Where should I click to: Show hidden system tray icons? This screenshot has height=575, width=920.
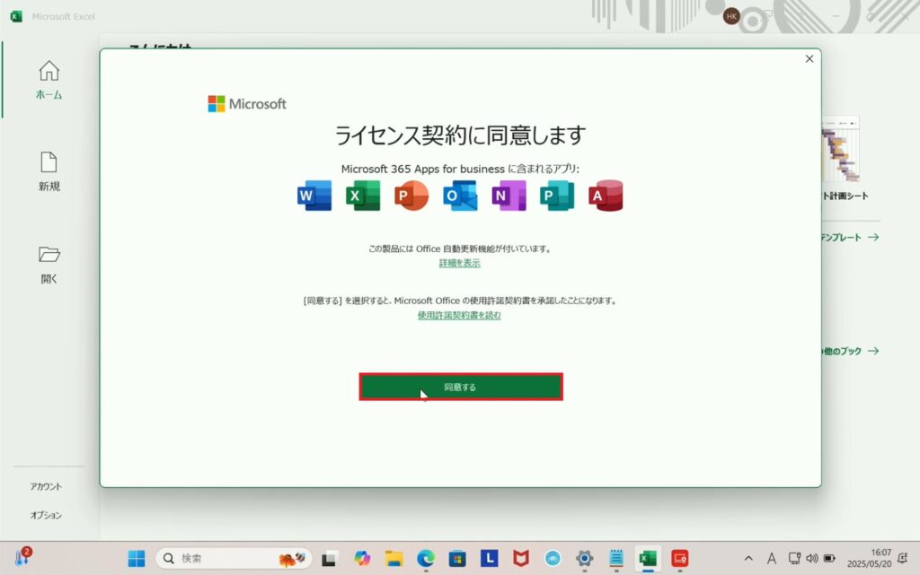pyautogui.click(x=748, y=559)
